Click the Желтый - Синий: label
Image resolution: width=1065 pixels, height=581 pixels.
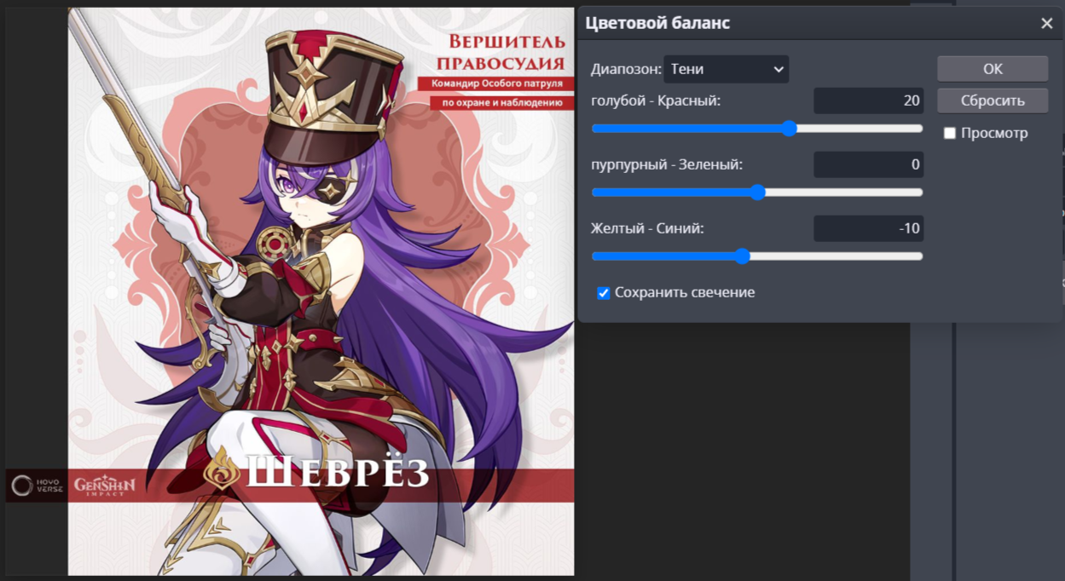point(647,228)
